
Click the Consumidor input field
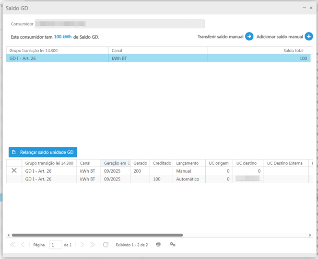click(x=120, y=24)
